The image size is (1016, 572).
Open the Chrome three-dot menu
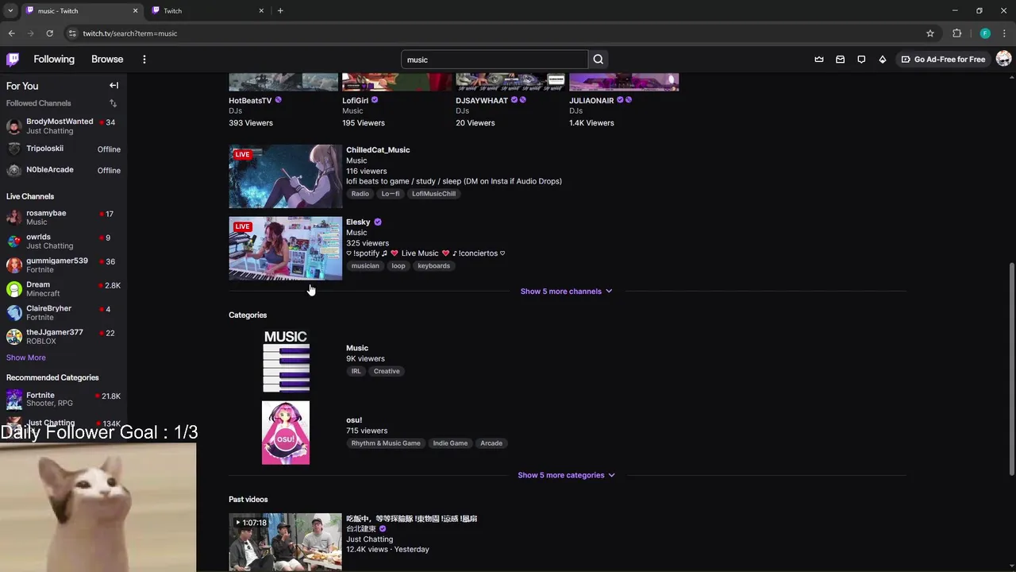[1005, 33]
